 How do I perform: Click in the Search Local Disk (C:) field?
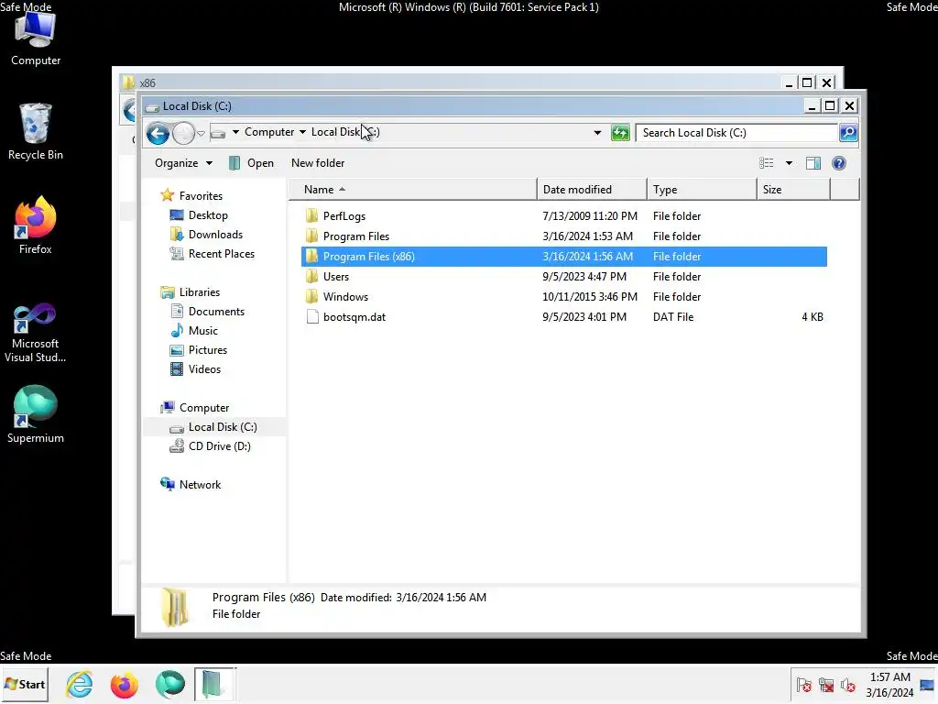[x=736, y=133]
